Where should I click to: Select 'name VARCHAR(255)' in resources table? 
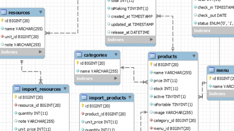tap(24, 28)
